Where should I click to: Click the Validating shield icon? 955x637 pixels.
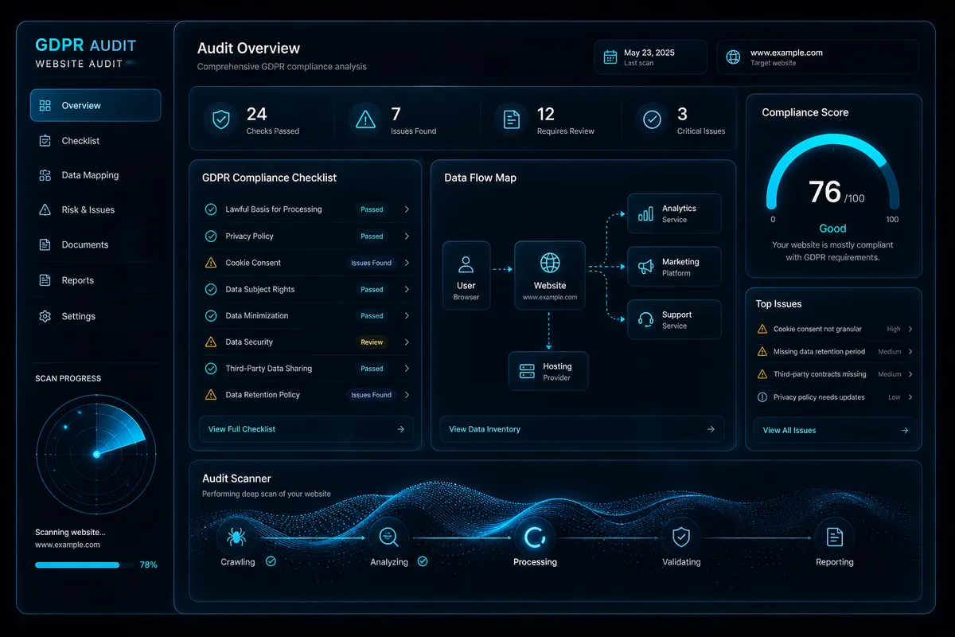pyautogui.click(x=681, y=537)
